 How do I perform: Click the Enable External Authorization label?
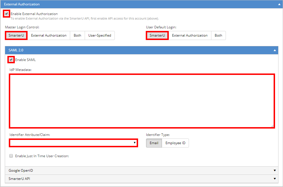point(34,14)
